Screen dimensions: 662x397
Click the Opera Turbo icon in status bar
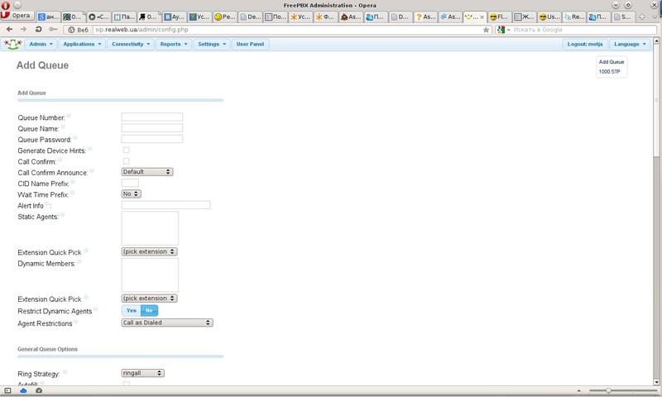point(39,390)
